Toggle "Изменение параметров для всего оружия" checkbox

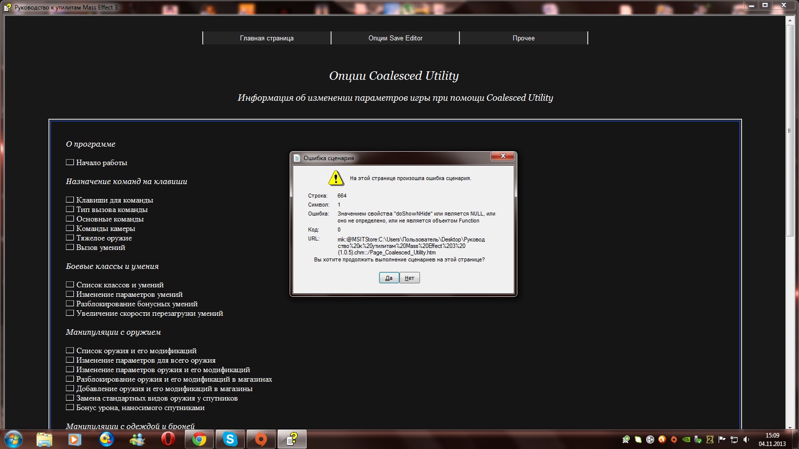pyautogui.click(x=70, y=360)
